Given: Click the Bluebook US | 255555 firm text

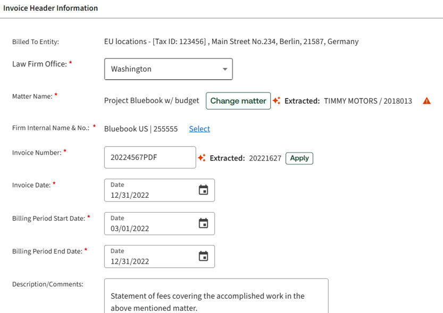Looking at the screenshot, I should 141,129.
